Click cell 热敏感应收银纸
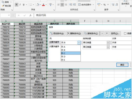The image size is (132, 99). click(38, 52)
